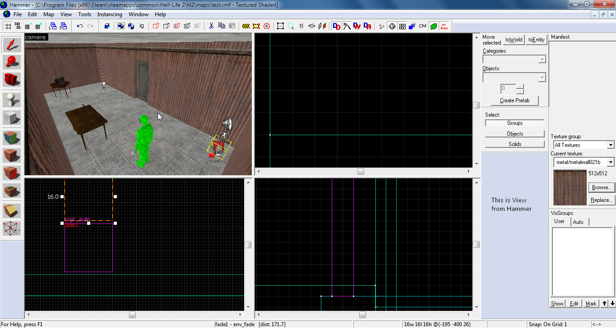Click the metalwall021b texture thumbnail
616x328 pixels.
[570, 187]
